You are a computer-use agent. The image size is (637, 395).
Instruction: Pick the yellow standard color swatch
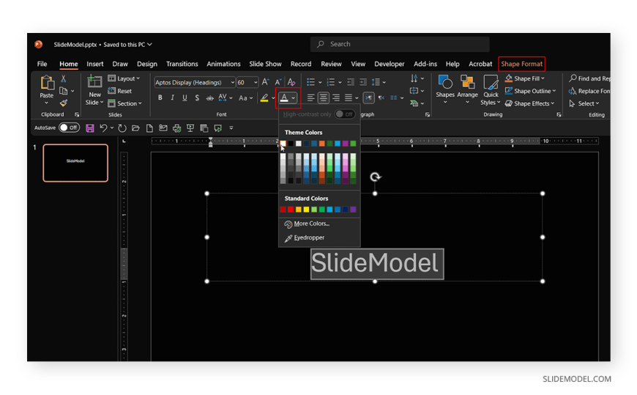pos(306,210)
